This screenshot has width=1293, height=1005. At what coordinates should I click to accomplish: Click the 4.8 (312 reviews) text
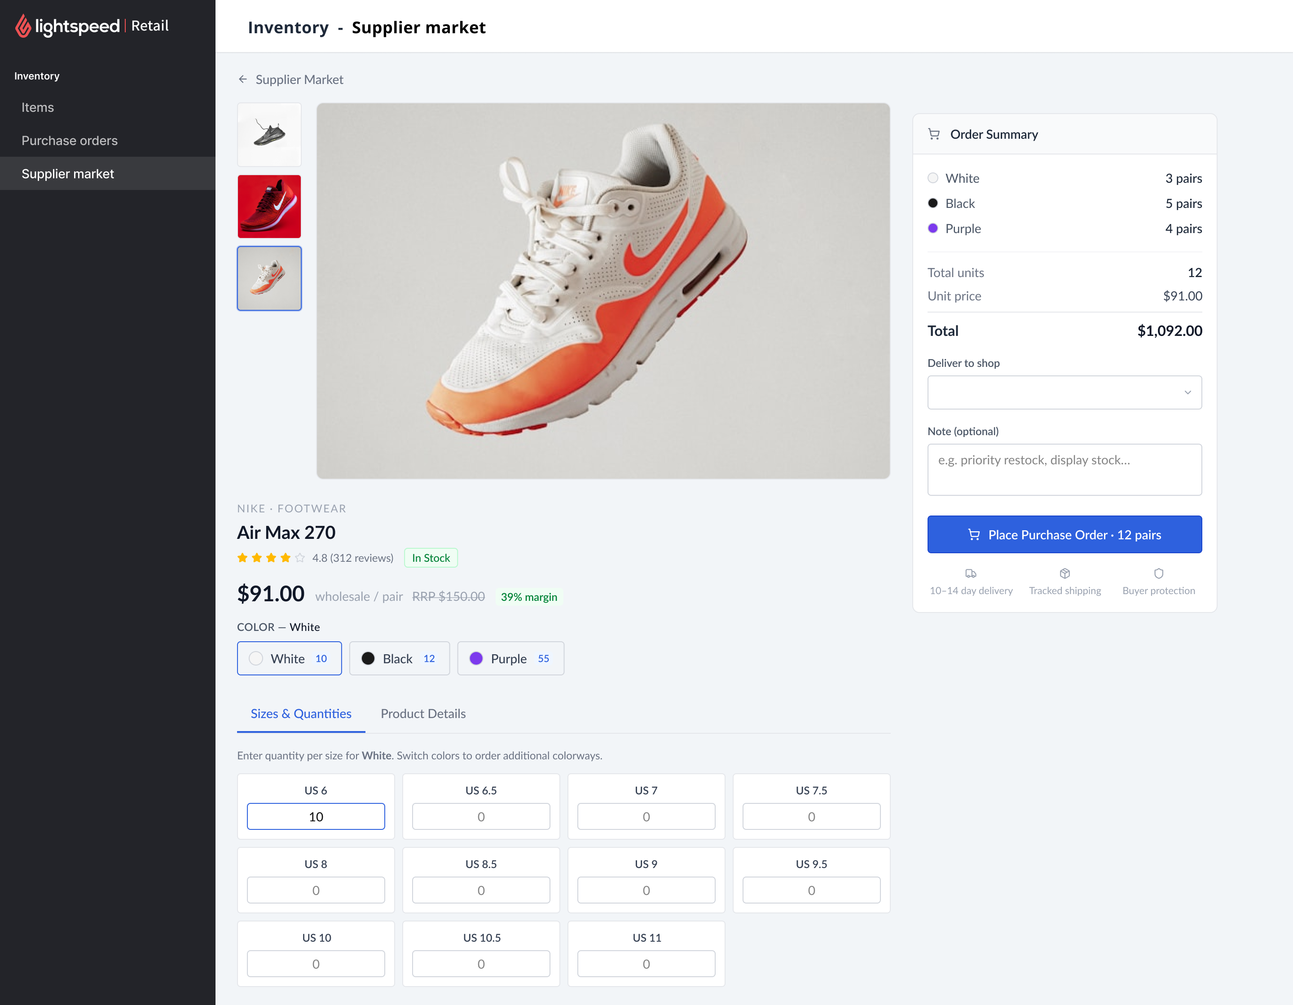click(353, 558)
